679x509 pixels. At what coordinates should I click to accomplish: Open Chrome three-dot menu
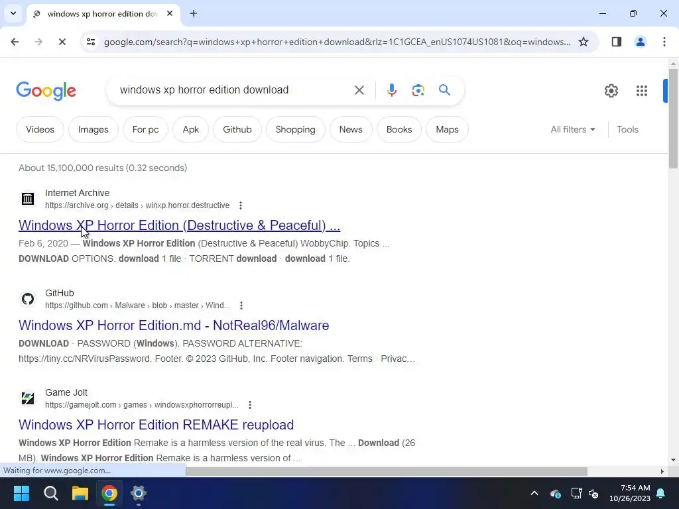[x=664, y=42]
